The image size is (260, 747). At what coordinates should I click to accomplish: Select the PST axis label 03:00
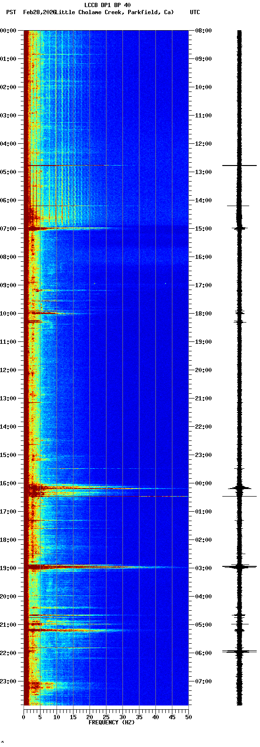[x=8, y=116]
